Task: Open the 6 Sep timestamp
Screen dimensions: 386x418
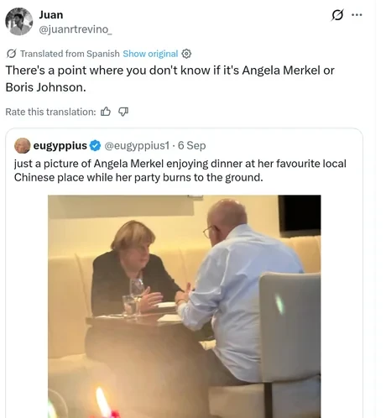Action: 192,145
